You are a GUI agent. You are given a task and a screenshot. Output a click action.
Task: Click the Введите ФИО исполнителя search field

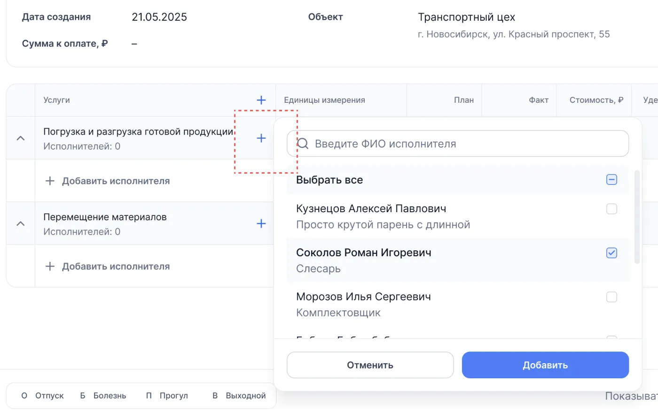click(458, 144)
